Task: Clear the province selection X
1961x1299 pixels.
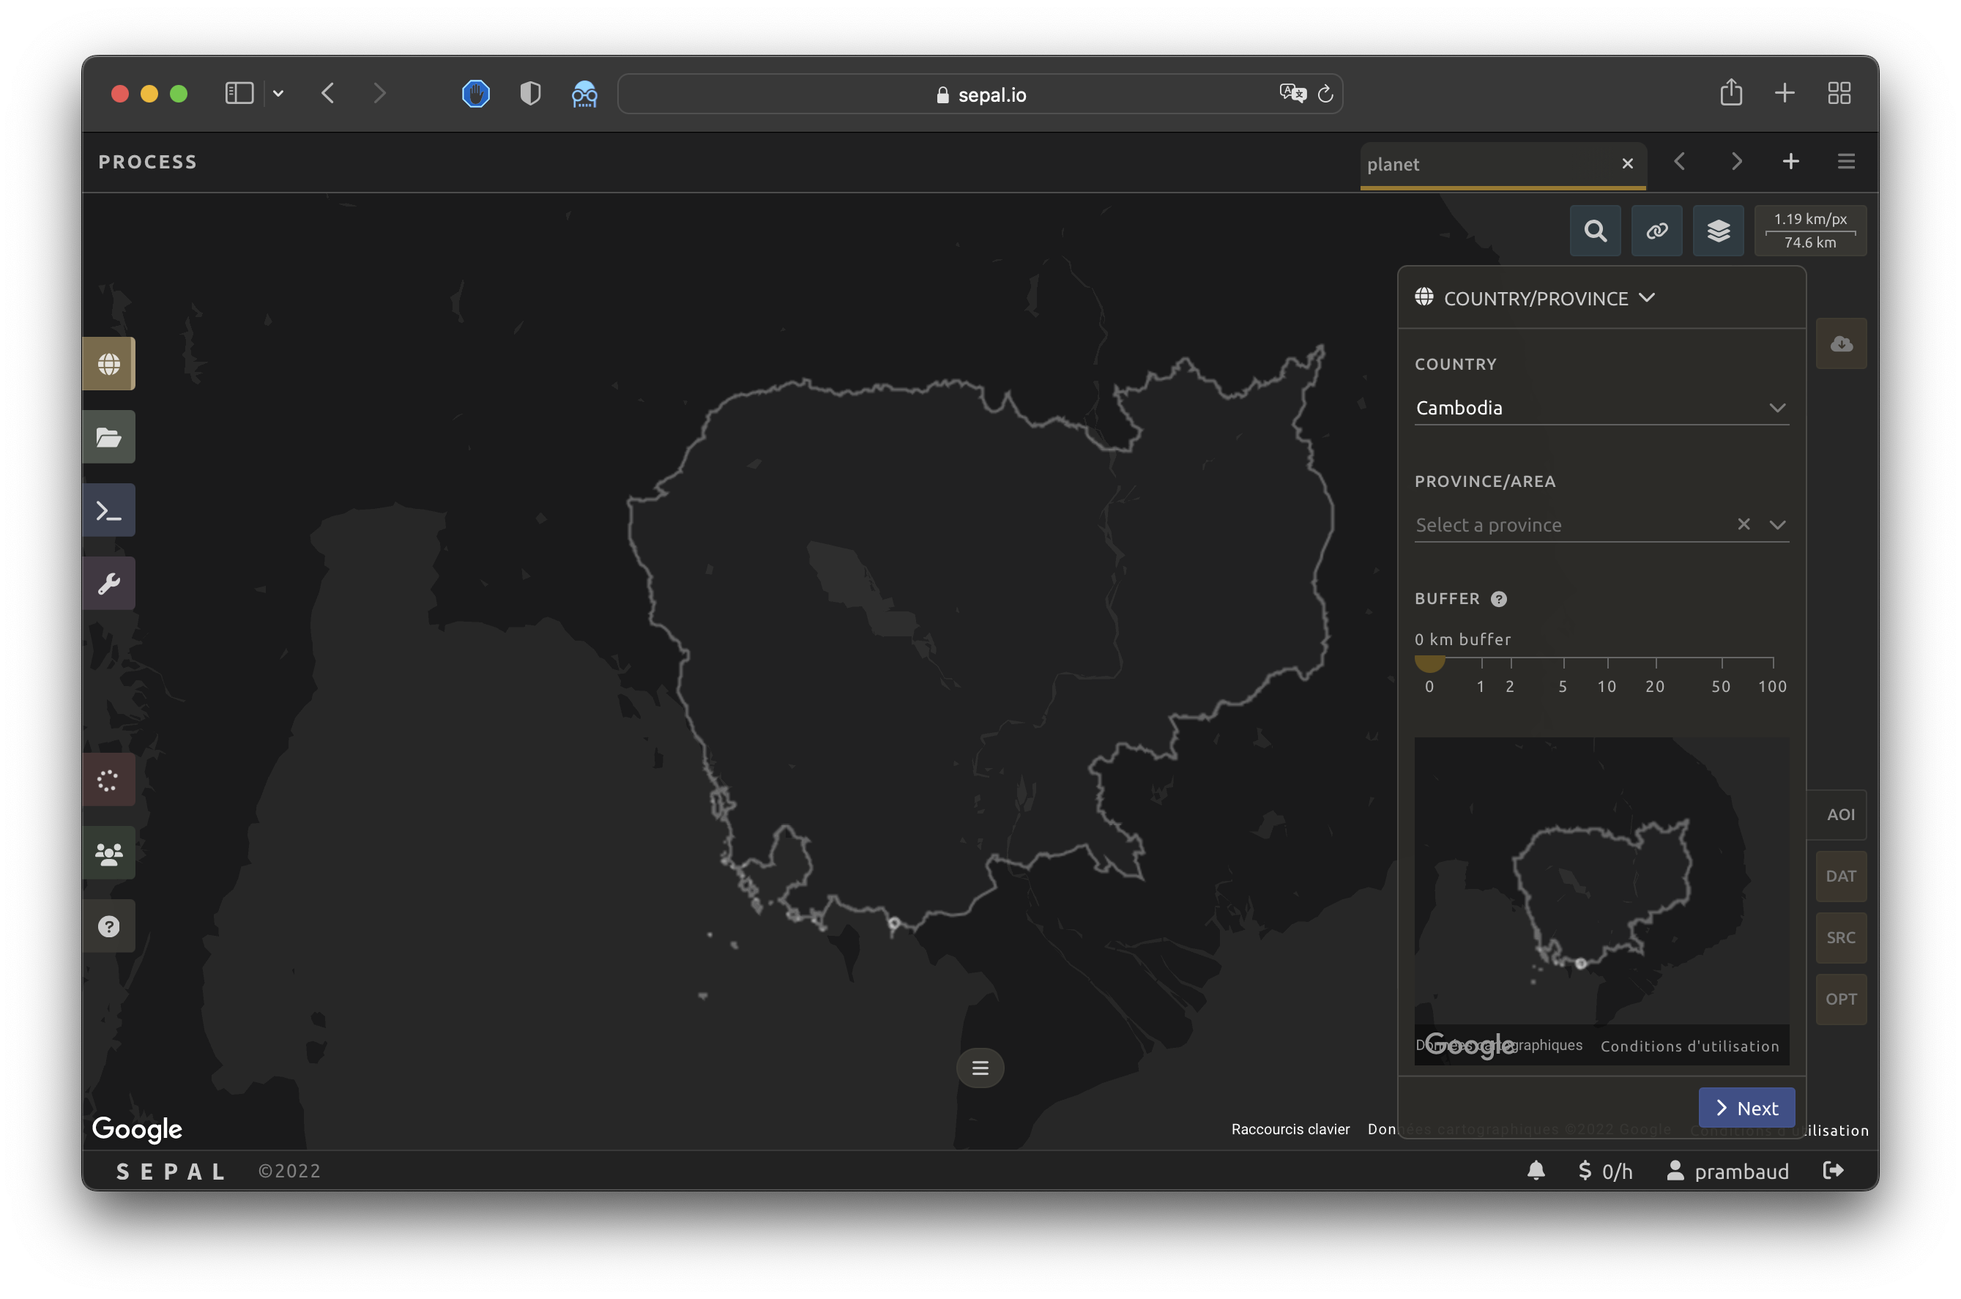Action: (1743, 524)
